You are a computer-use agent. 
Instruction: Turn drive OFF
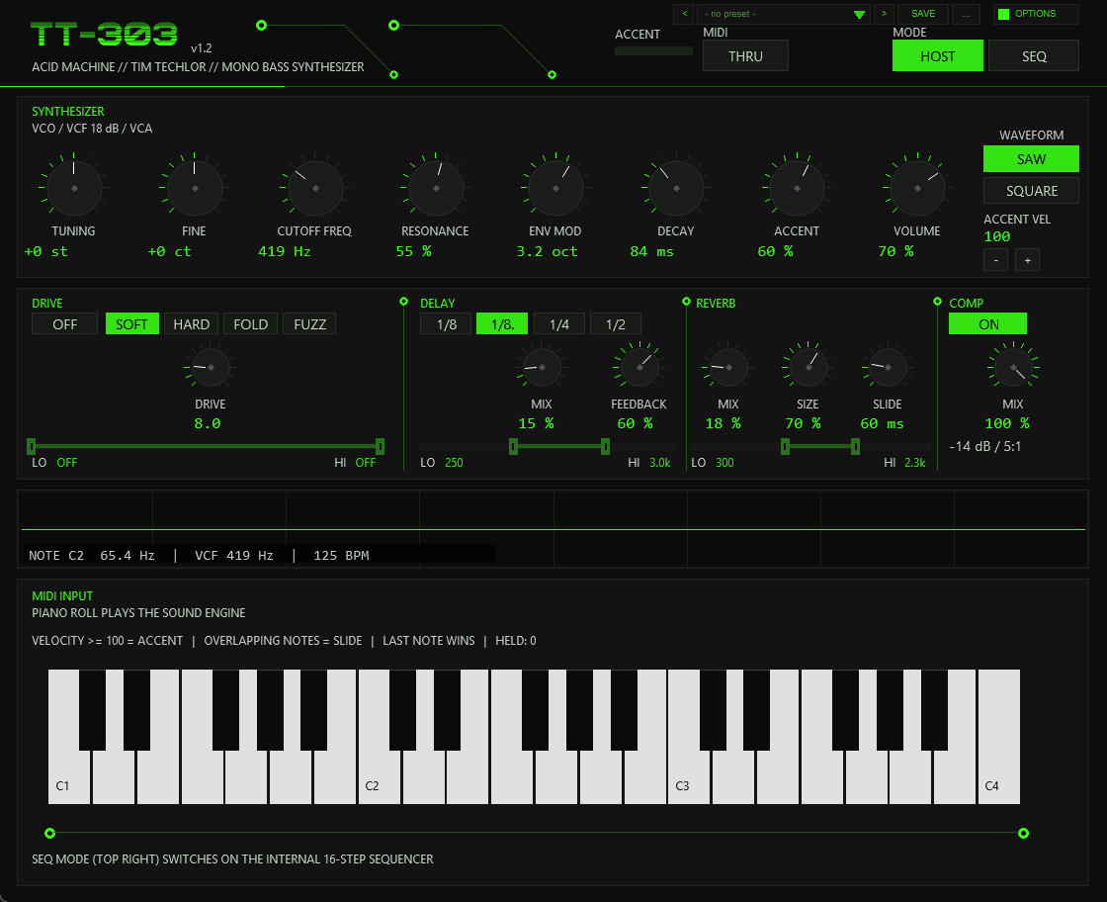[x=65, y=324]
